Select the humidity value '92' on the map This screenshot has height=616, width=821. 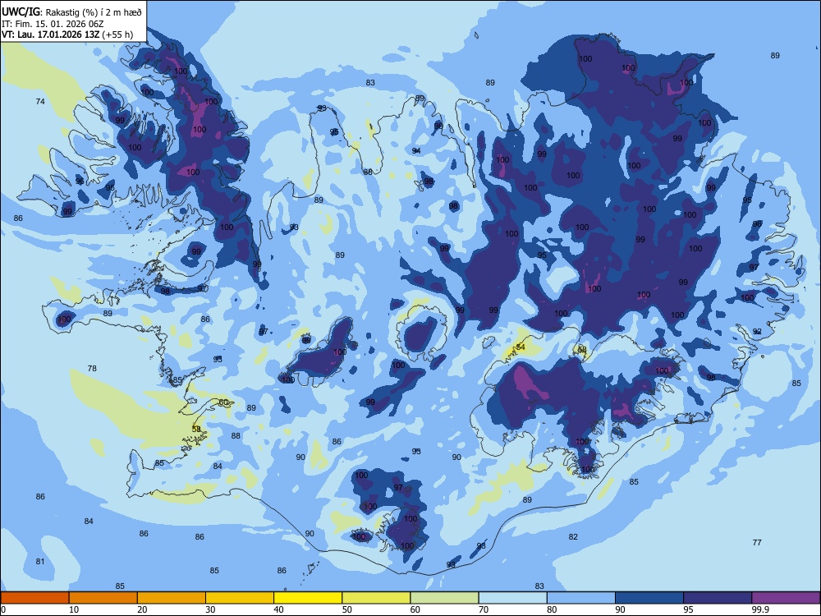coord(757,331)
